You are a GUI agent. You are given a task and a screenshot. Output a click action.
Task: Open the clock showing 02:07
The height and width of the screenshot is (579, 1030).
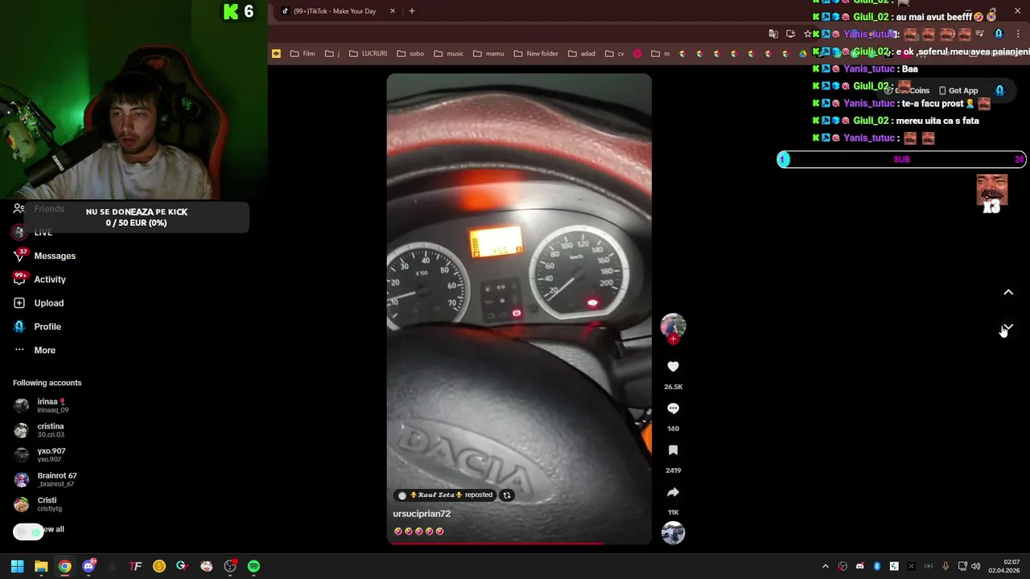(x=1004, y=566)
